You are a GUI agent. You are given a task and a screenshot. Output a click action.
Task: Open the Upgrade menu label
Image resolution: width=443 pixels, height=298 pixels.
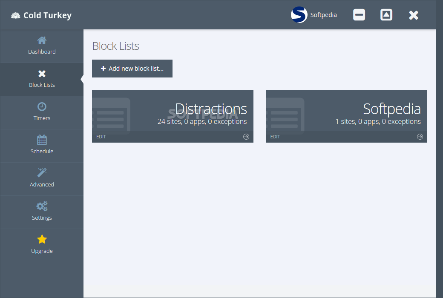(x=42, y=251)
